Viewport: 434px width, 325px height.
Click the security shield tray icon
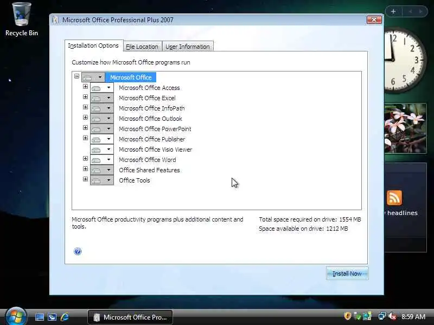click(x=347, y=316)
